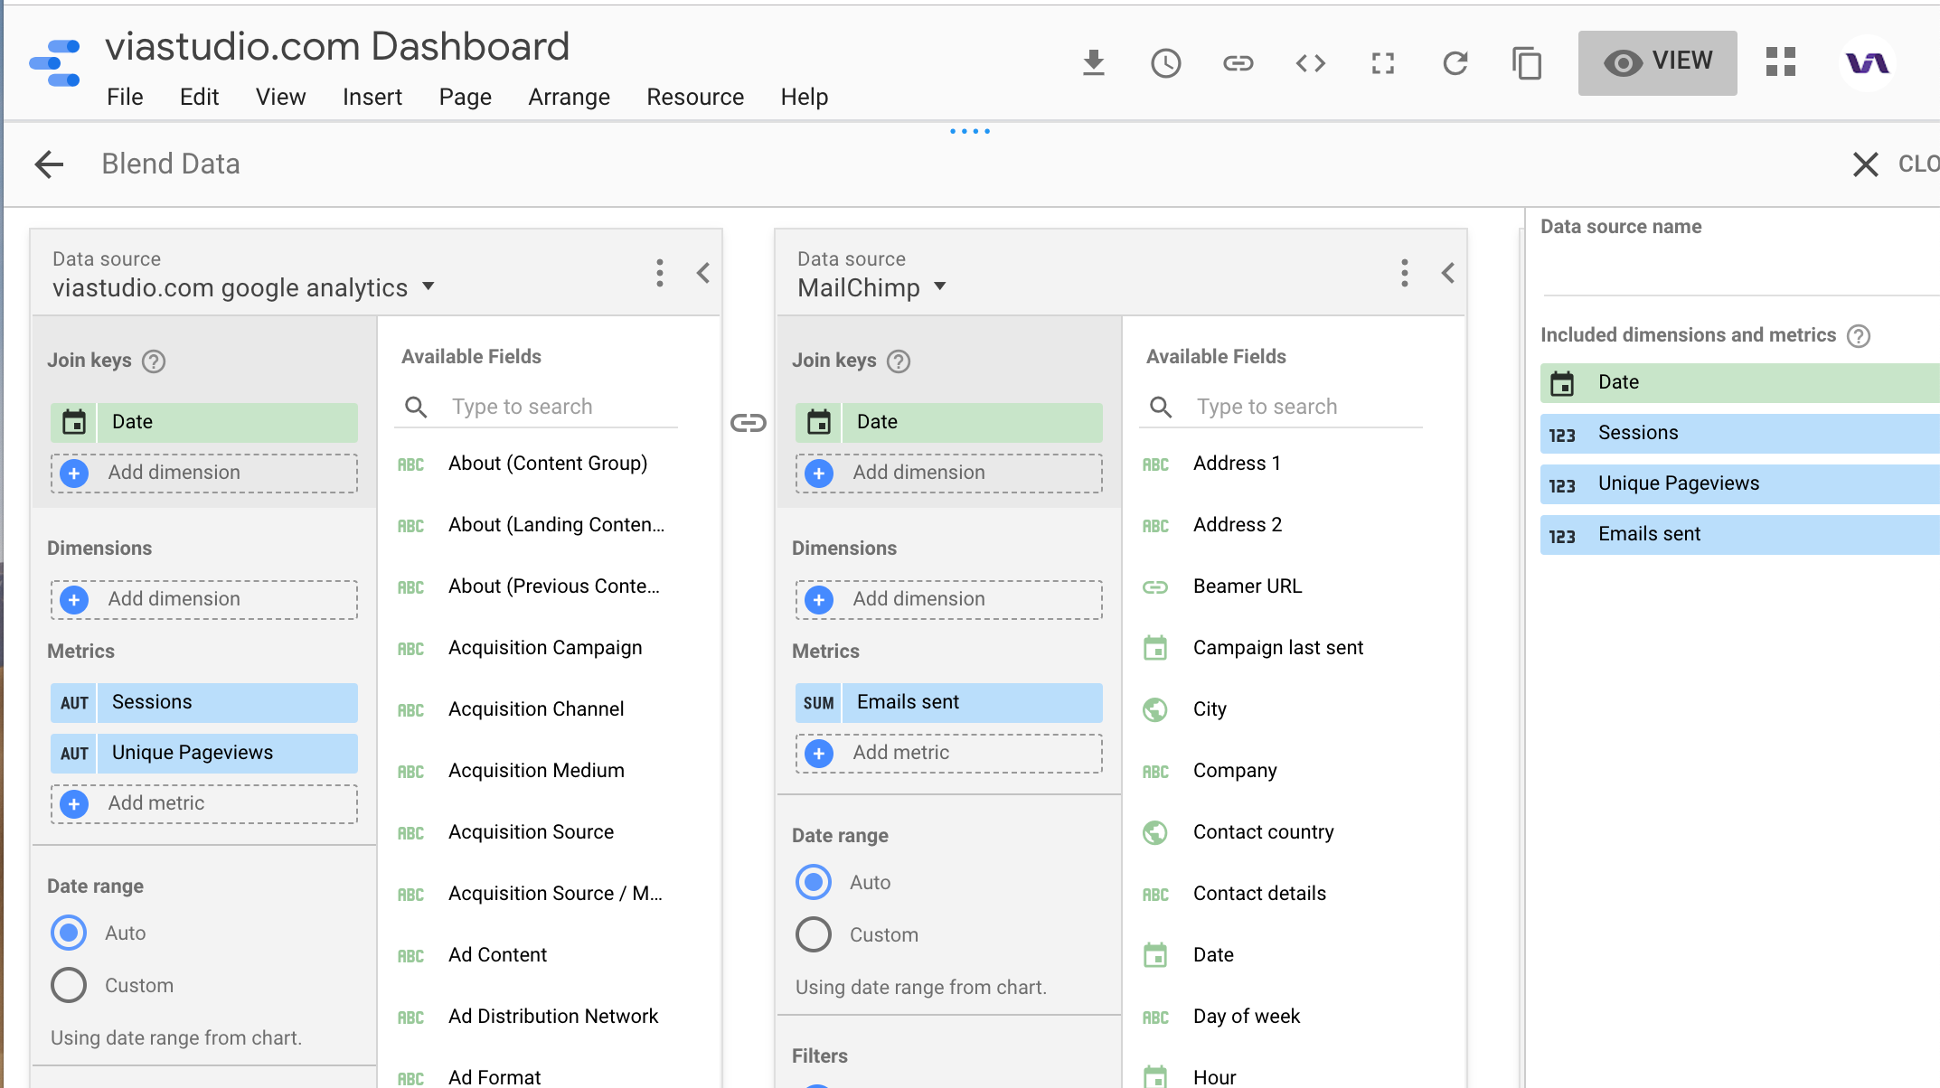This screenshot has width=1940, height=1088.
Task: Select Custom date range for Google Analytics
Action: tap(69, 985)
